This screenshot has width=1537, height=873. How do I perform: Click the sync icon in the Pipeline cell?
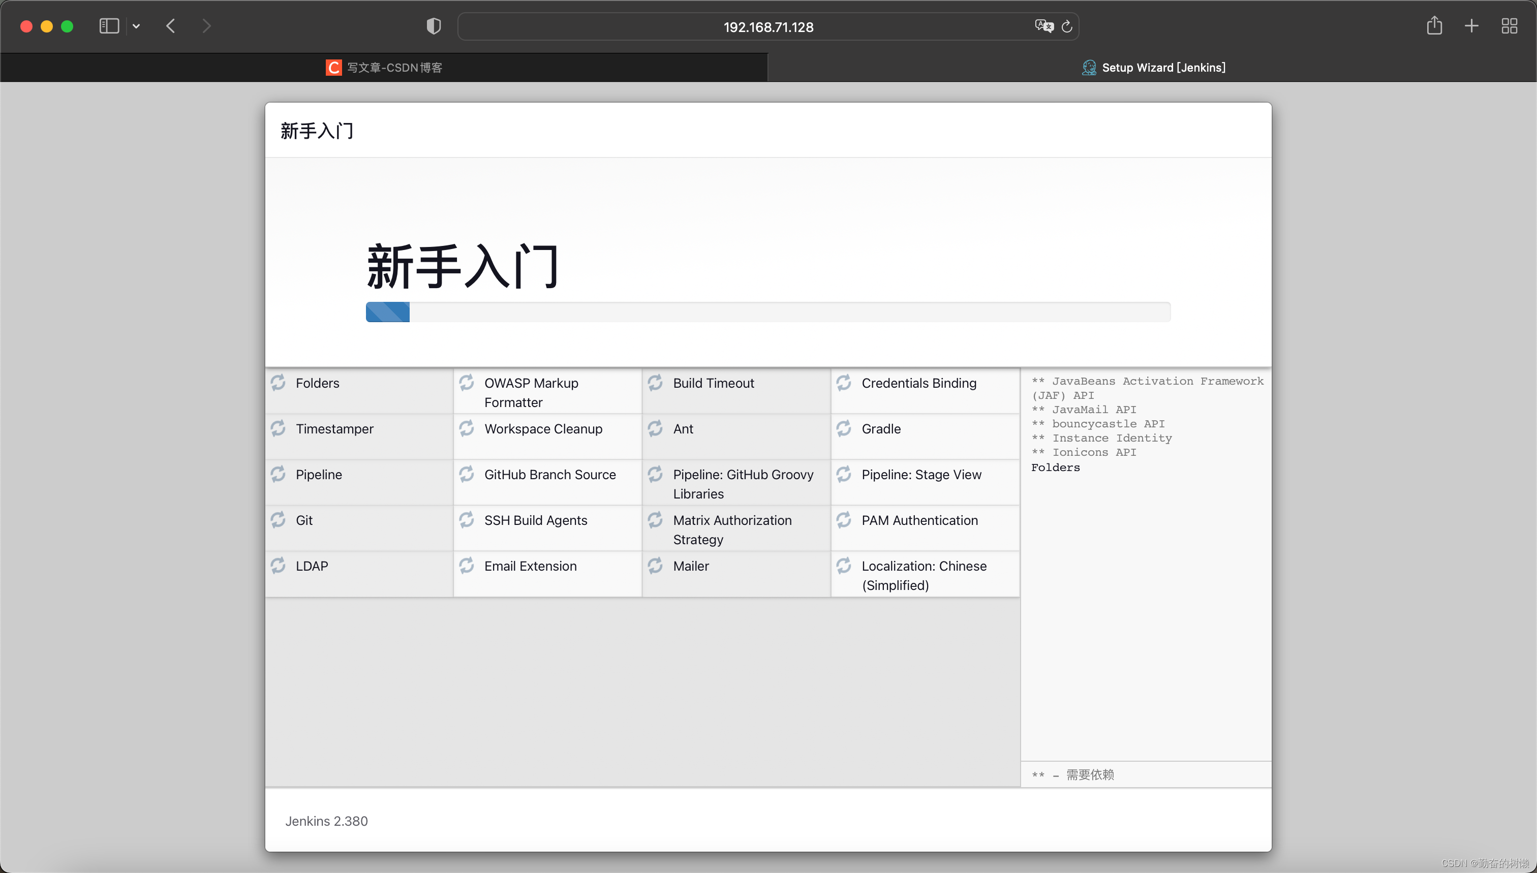click(x=278, y=474)
